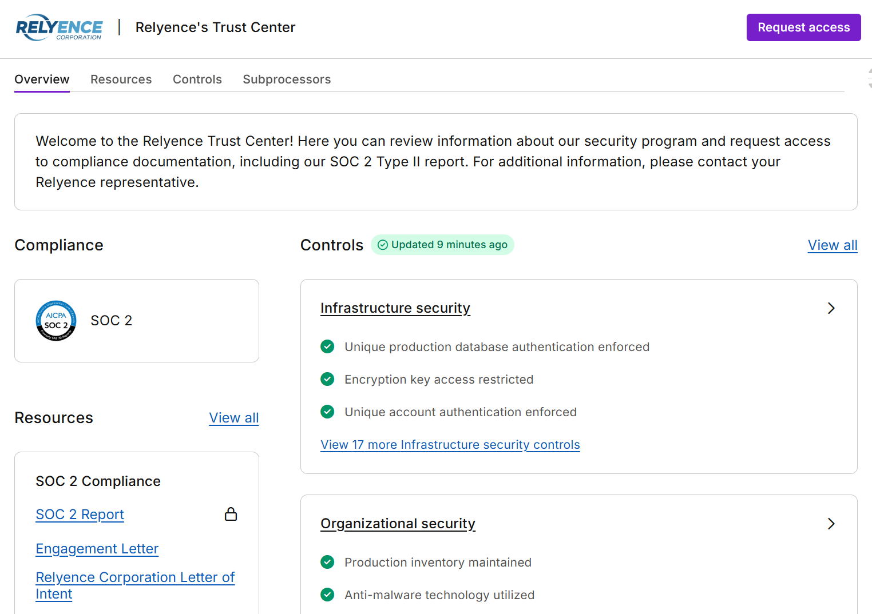Expand Organizational security with its chevron arrow
Screen dimensions: 872x614
tap(831, 524)
